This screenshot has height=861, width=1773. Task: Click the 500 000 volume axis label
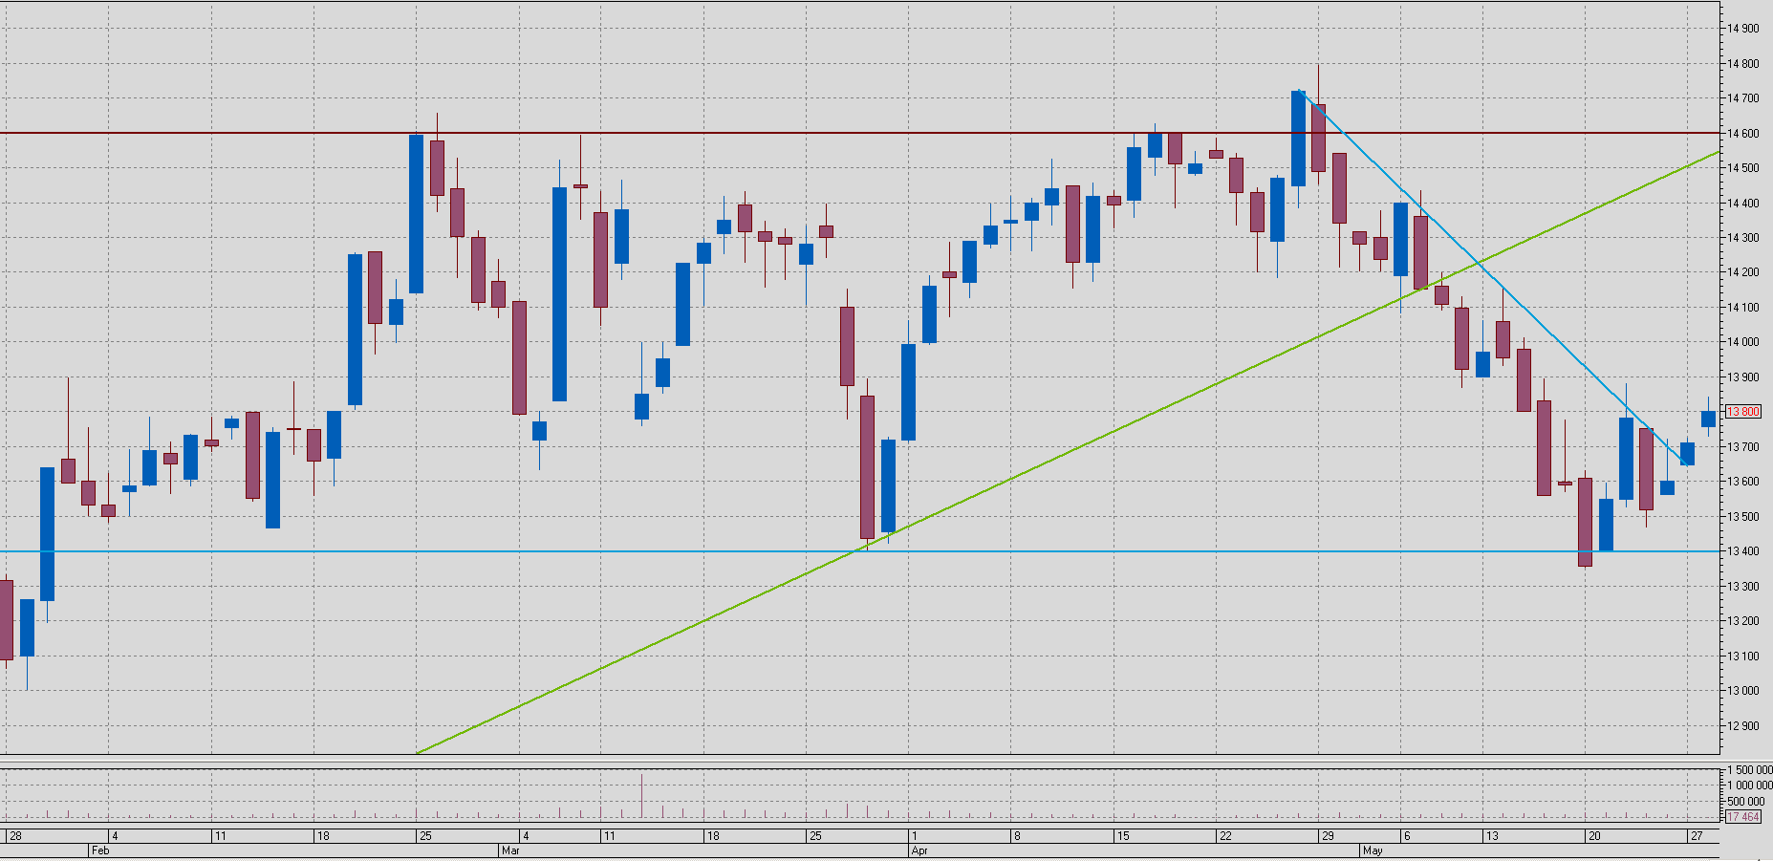(x=1746, y=802)
